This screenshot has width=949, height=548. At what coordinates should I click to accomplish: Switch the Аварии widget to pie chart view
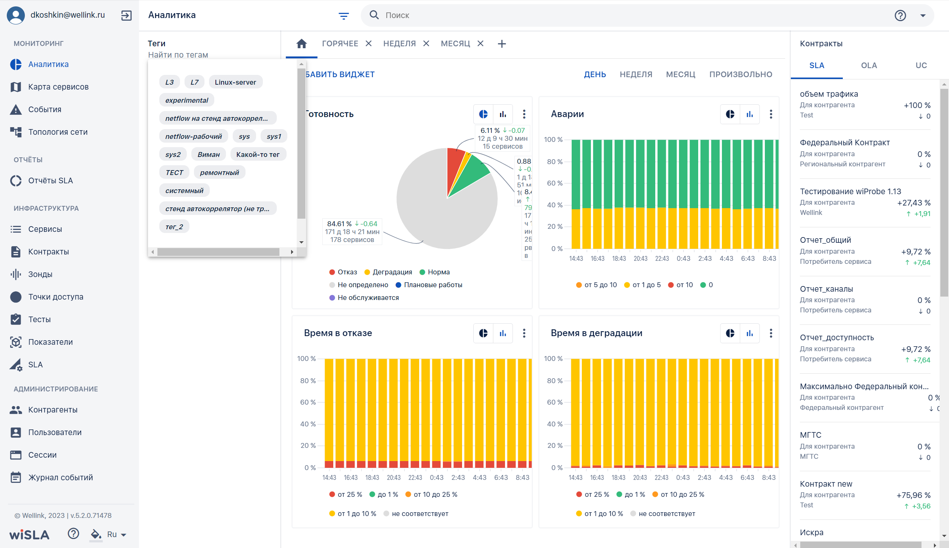coord(730,114)
